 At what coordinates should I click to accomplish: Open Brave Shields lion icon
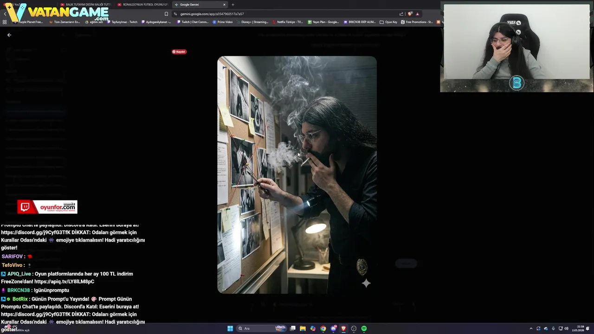pyautogui.click(x=410, y=14)
